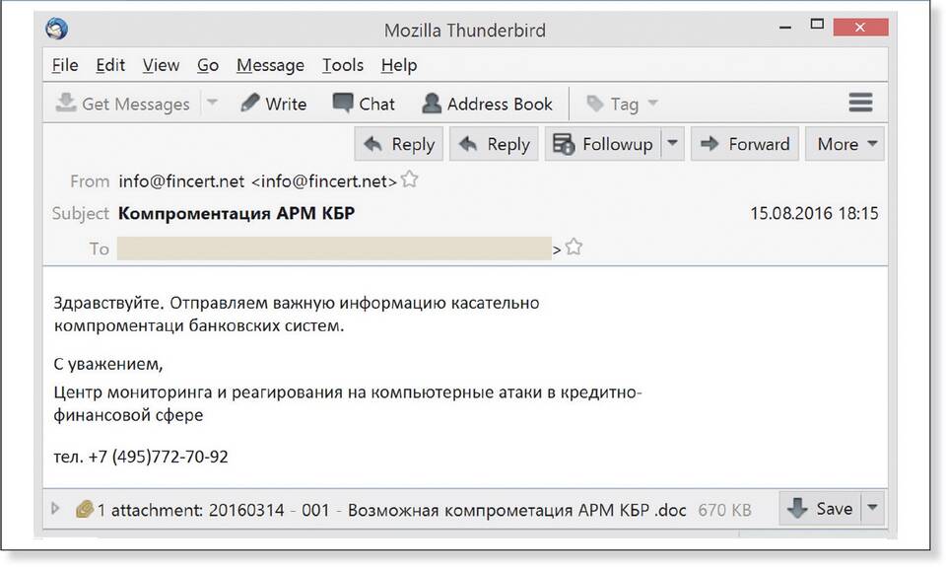The image size is (946, 567).
Task: Maximize the Thunderbird window
Action: coord(817,24)
